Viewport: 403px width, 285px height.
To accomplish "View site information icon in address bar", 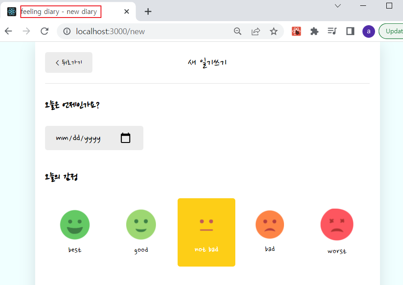I will 67,31.
